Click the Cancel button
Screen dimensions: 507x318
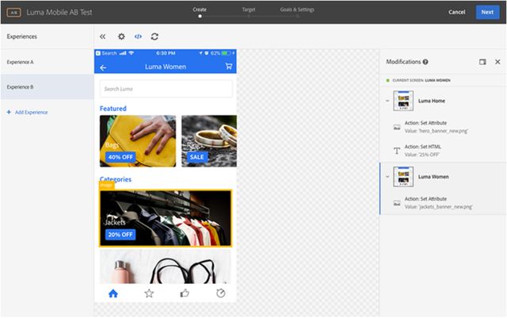(456, 12)
